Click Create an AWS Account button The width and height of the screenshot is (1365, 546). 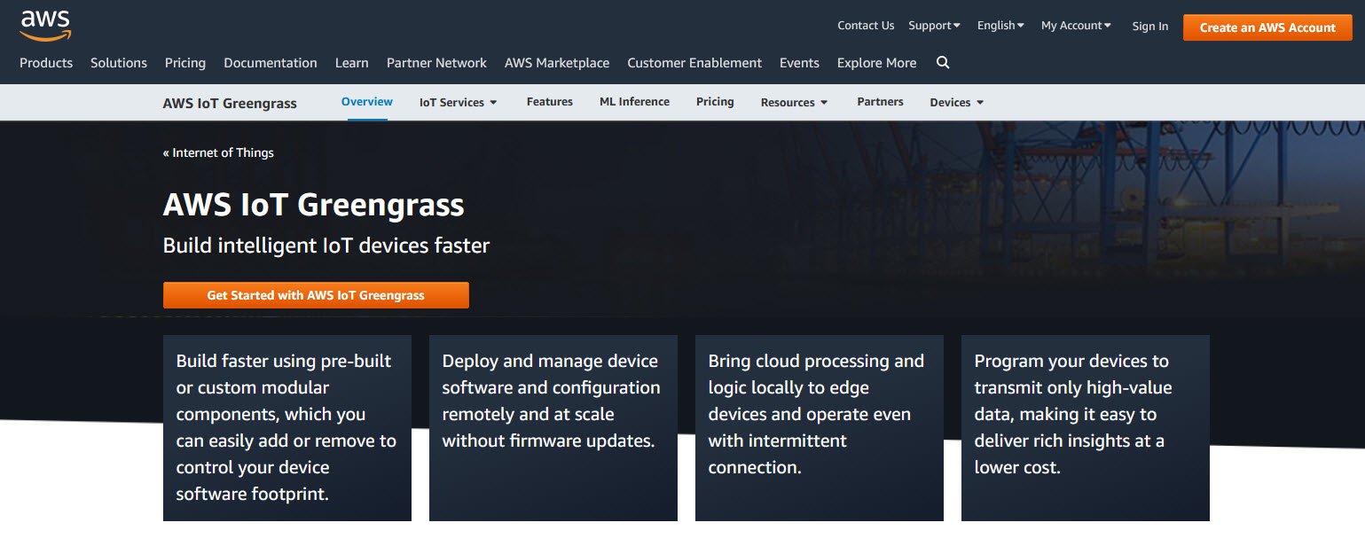click(x=1267, y=27)
